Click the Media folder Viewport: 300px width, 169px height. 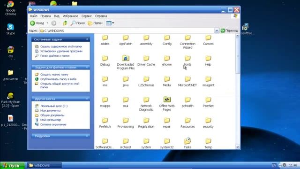tap(167, 81)
